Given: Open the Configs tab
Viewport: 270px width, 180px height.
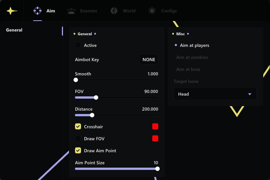Looking at the screenshot, I should [x=169, y=11].
